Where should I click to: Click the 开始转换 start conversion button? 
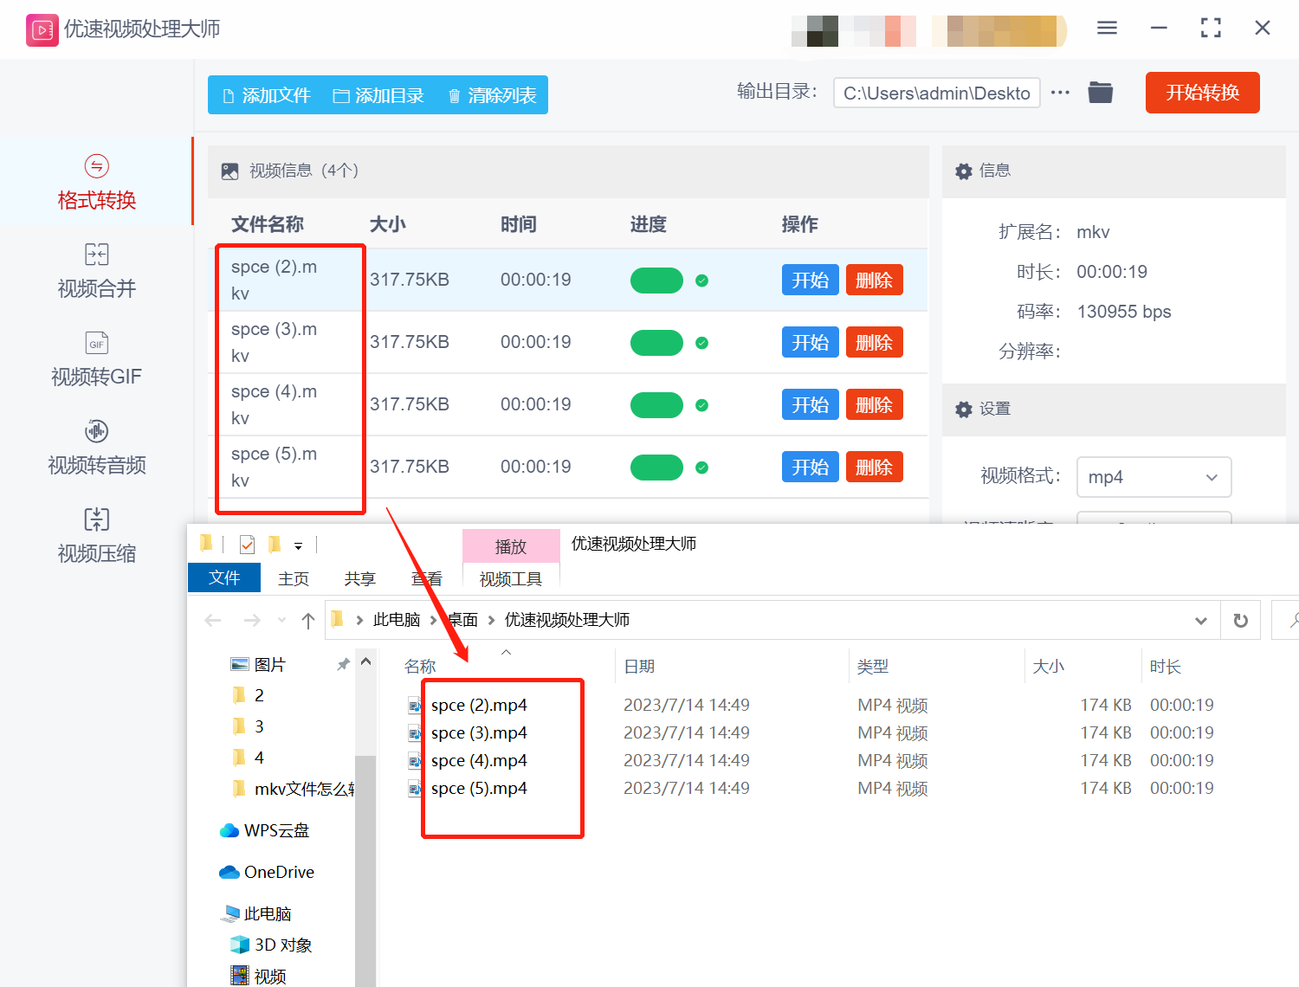pos(1202,93)
